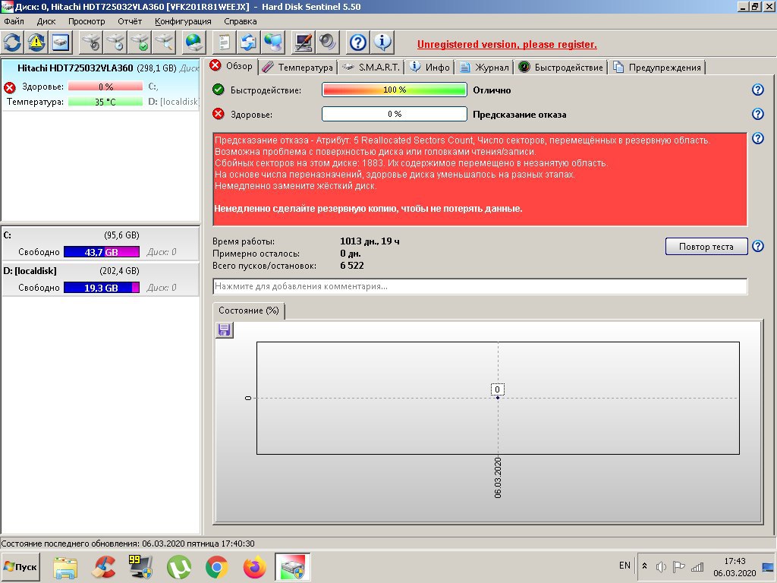777x583 pixels.
Task: Open the file explorer taskbar icon
Action: (x=65, y=566)
